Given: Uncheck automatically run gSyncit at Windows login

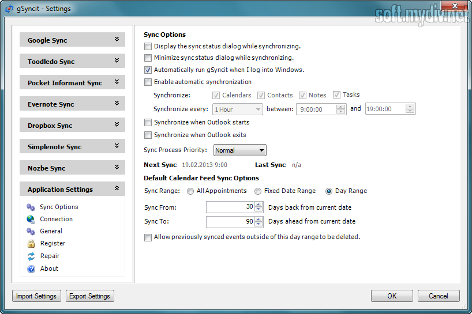Looking at the screenshot, I should [148, 70].
